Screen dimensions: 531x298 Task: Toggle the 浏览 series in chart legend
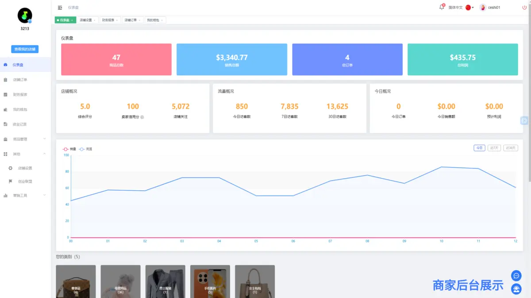coord(85,149)
